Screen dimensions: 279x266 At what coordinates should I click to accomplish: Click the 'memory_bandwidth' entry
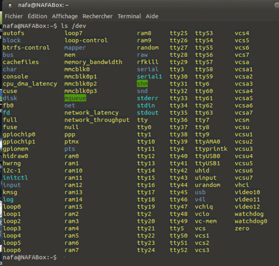coord(93,62)
